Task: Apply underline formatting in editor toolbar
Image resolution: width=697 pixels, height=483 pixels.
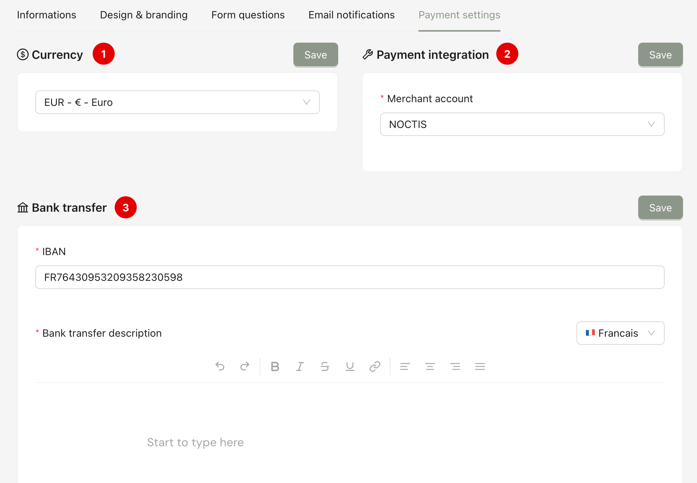Action: point(350,366)
